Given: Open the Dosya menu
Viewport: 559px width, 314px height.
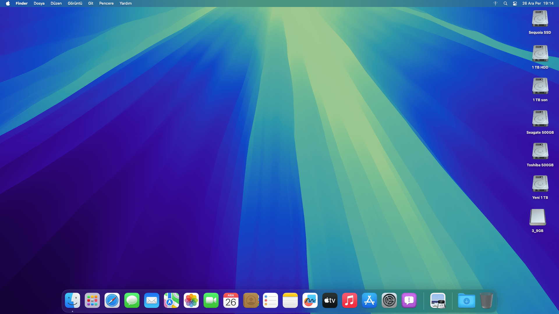Looking at the screenshot, I should (x=39, y=3).
